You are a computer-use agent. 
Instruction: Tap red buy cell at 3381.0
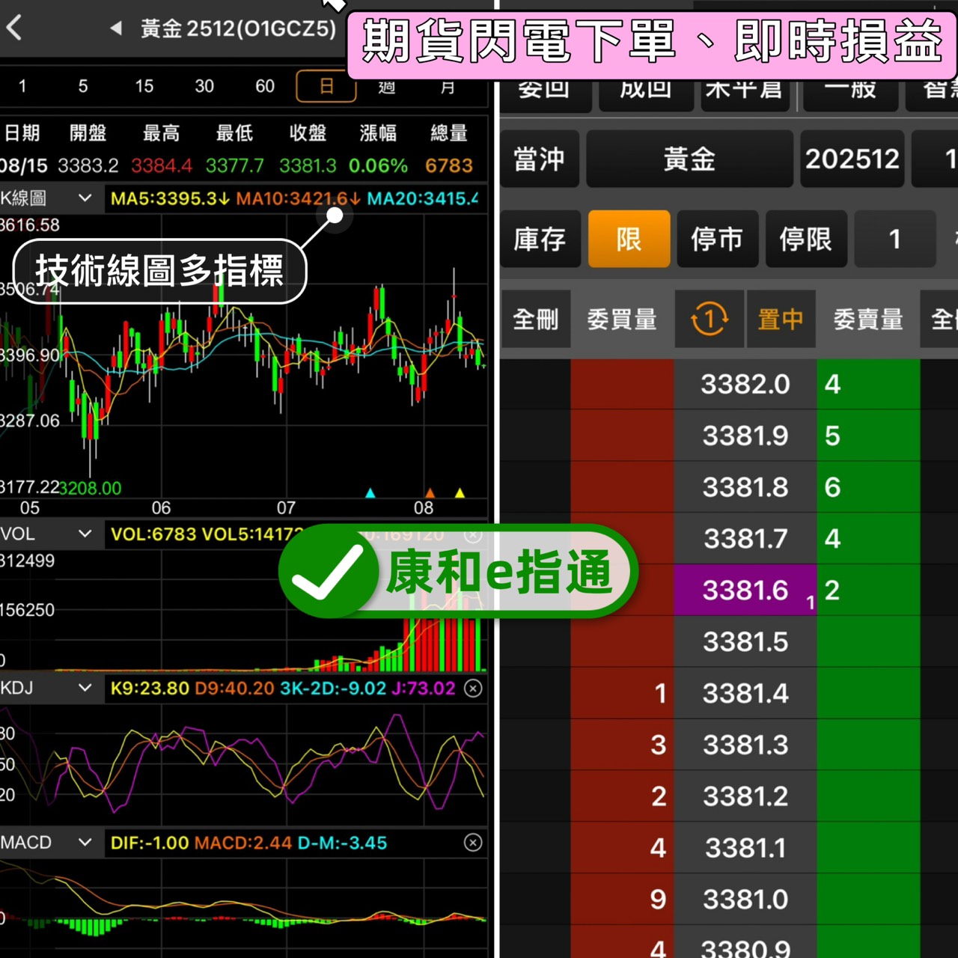[x=623, y=899]
